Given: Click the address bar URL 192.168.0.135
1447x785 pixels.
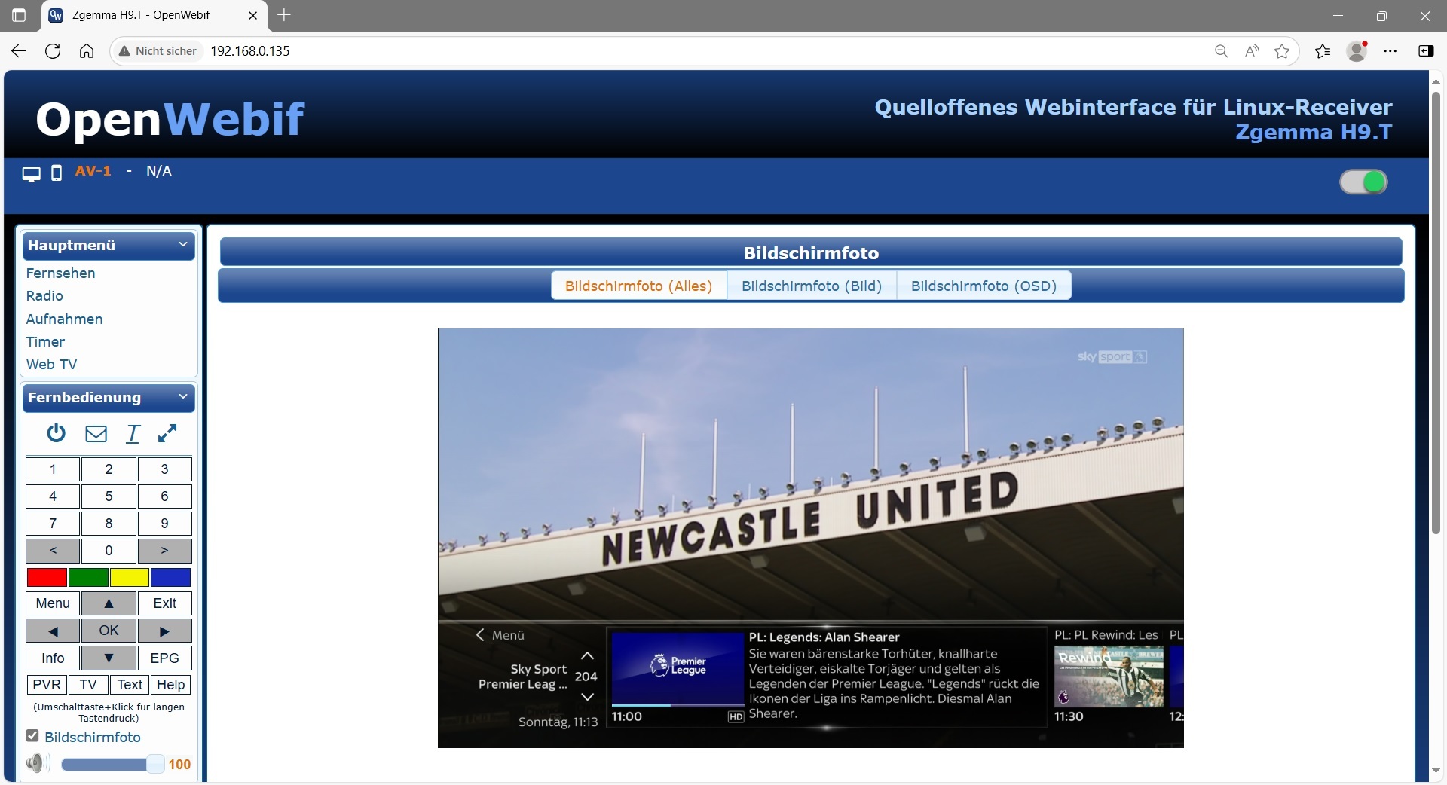Looking at the screenshot, I should [x=250, y=50].
